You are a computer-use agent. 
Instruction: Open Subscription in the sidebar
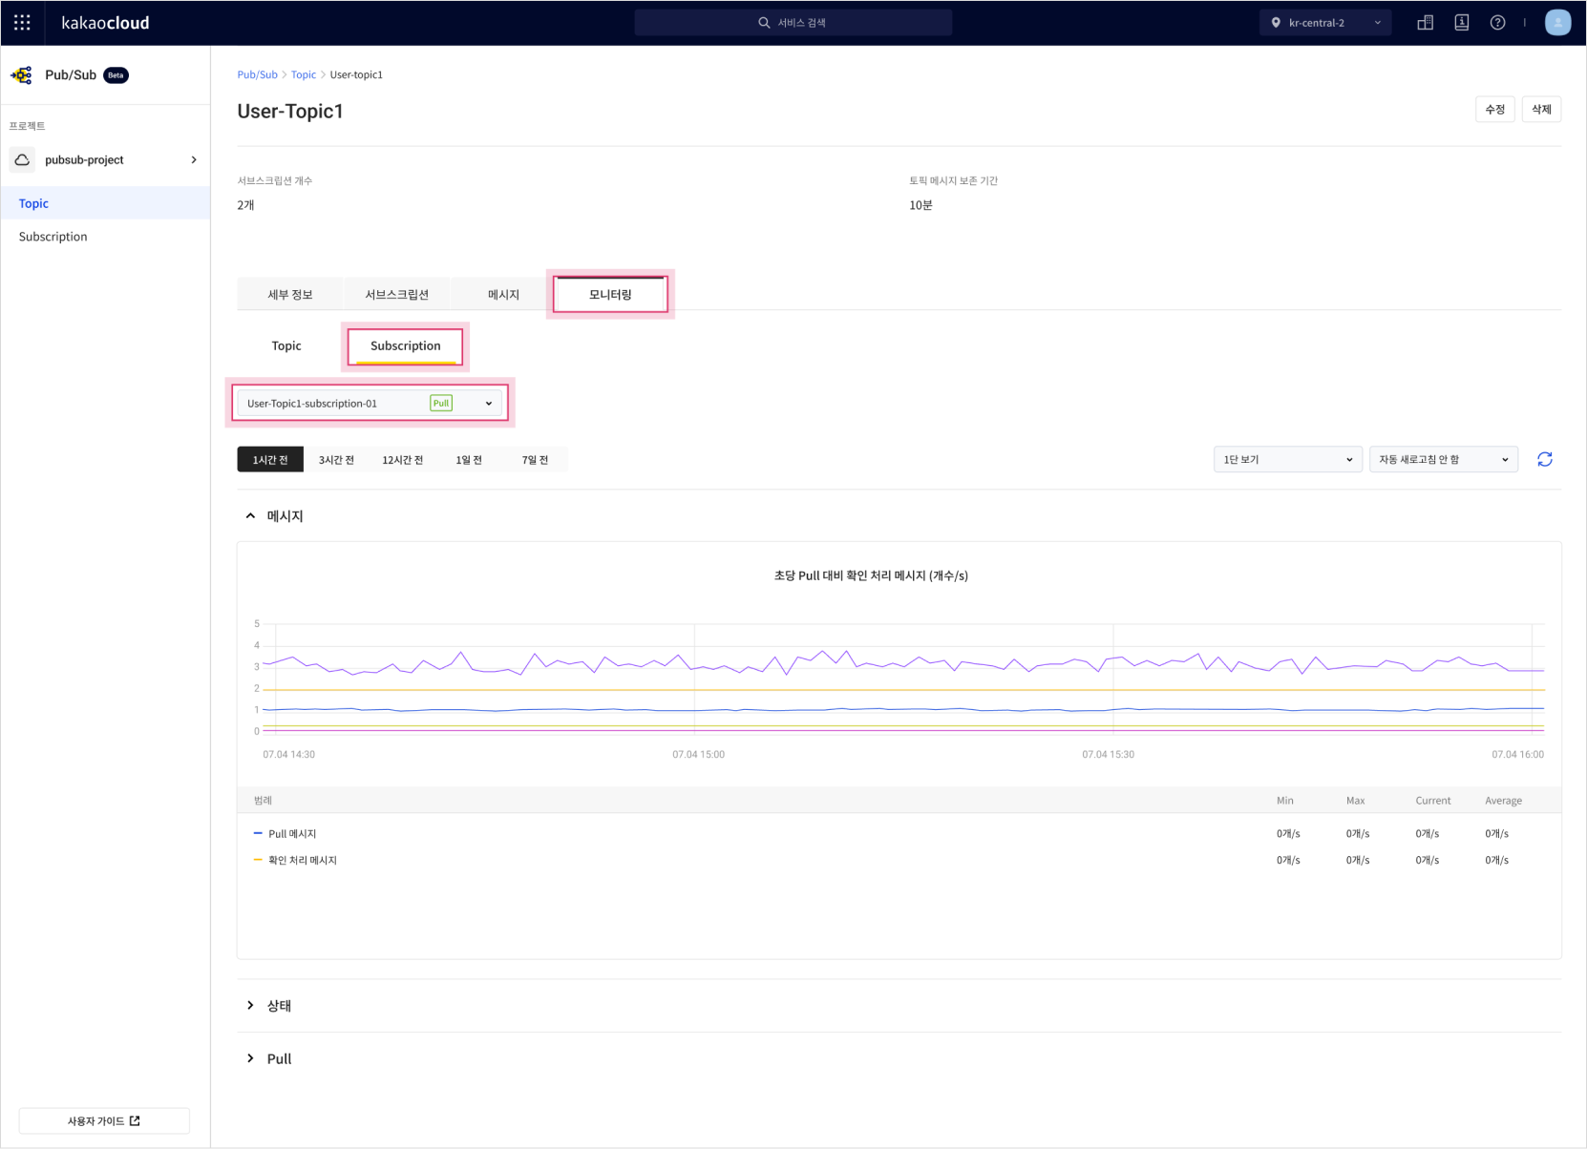click(x=105, y=237)
